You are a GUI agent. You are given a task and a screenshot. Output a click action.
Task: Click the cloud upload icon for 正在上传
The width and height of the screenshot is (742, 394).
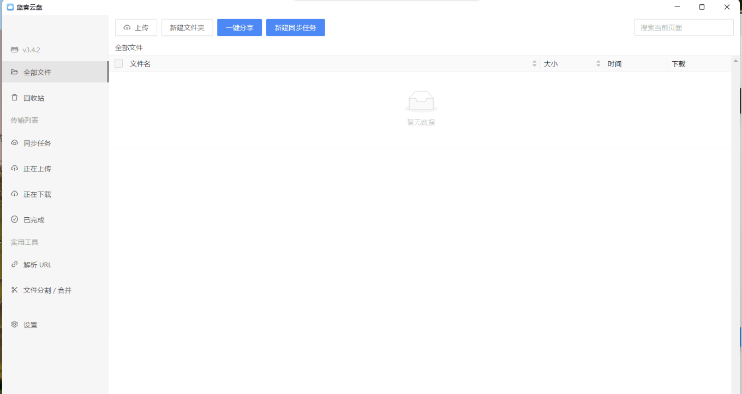(x=15, y=169)
